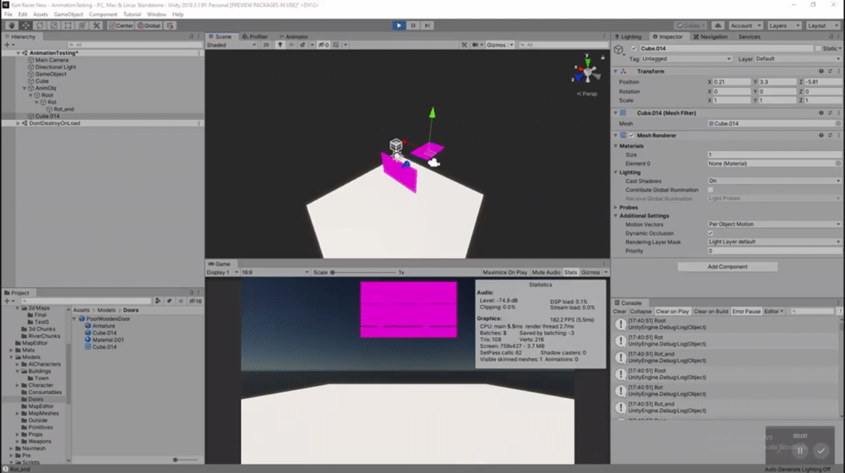Lock the Hierarchy panel
This screenshot has height=473, width=845.
(x=191, y=36)
